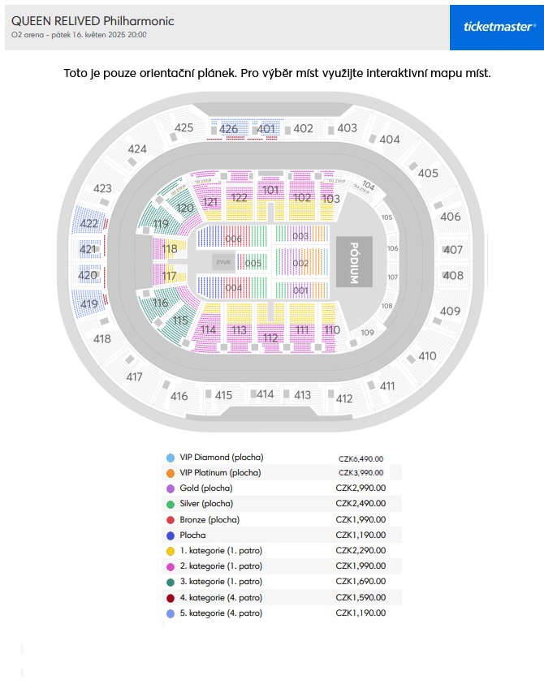
Task: Click the Ticketmaster logo
Action: (x=496, y=28)
